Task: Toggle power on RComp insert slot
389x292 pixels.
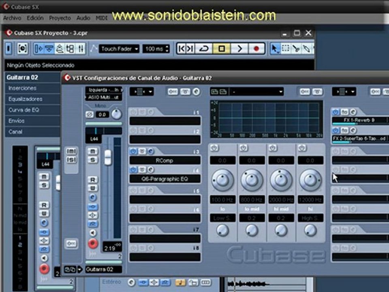Action: (x=133, y=151)
